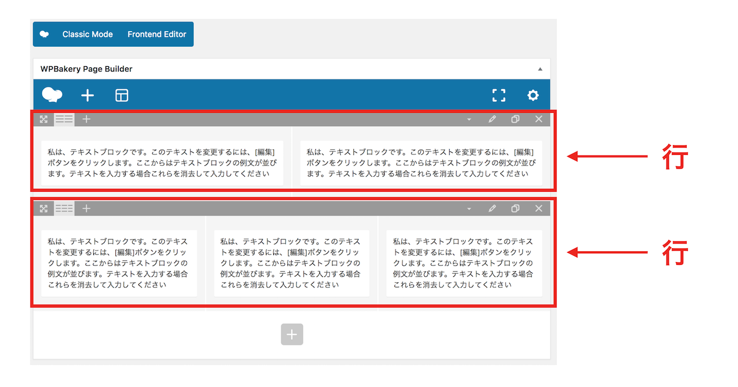Select right text block in the three-column row
Image resolution: width=738 pixels, height=387 pixels.
464,263
